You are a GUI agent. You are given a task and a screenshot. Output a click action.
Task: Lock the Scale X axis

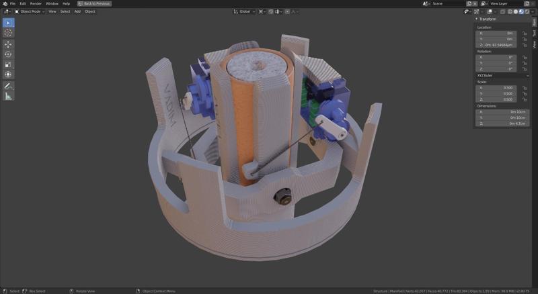[525, 88]
